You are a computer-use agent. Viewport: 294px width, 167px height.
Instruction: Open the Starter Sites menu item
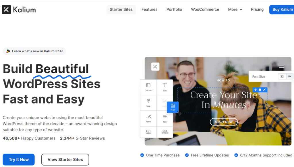point(121,9)
